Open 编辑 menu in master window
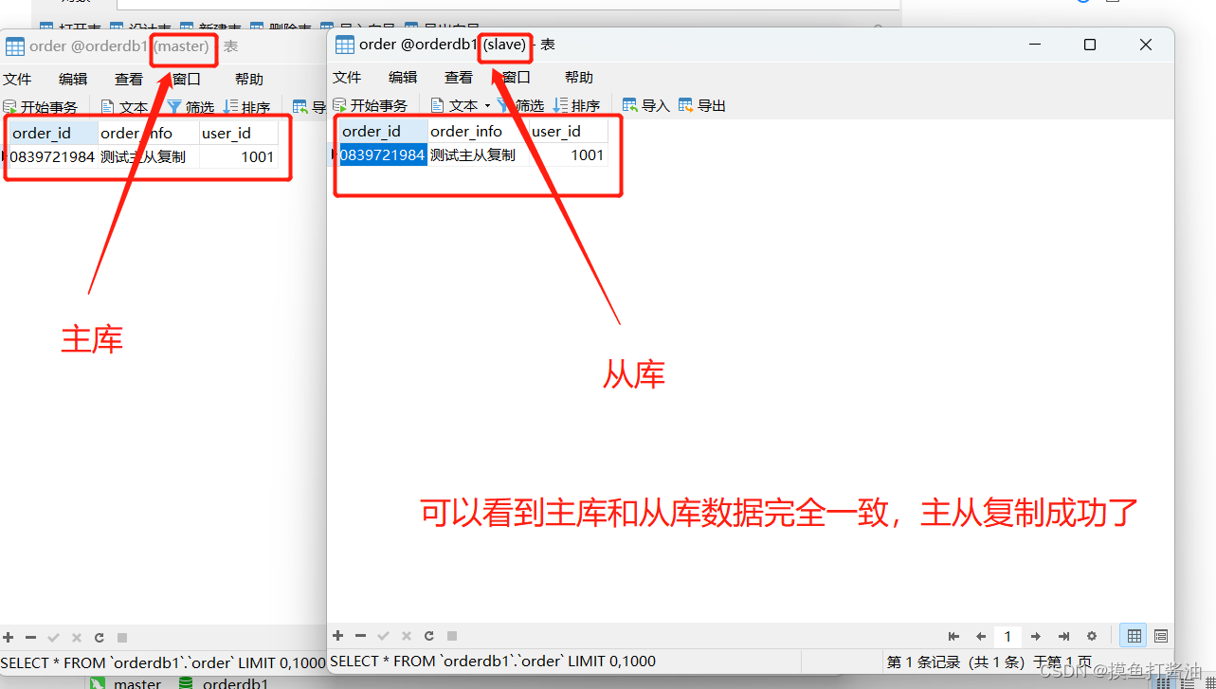1216x689 pixels. [73, 80]
